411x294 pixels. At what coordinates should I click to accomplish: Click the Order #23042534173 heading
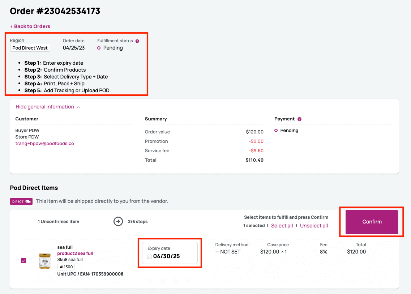point(55,11)
